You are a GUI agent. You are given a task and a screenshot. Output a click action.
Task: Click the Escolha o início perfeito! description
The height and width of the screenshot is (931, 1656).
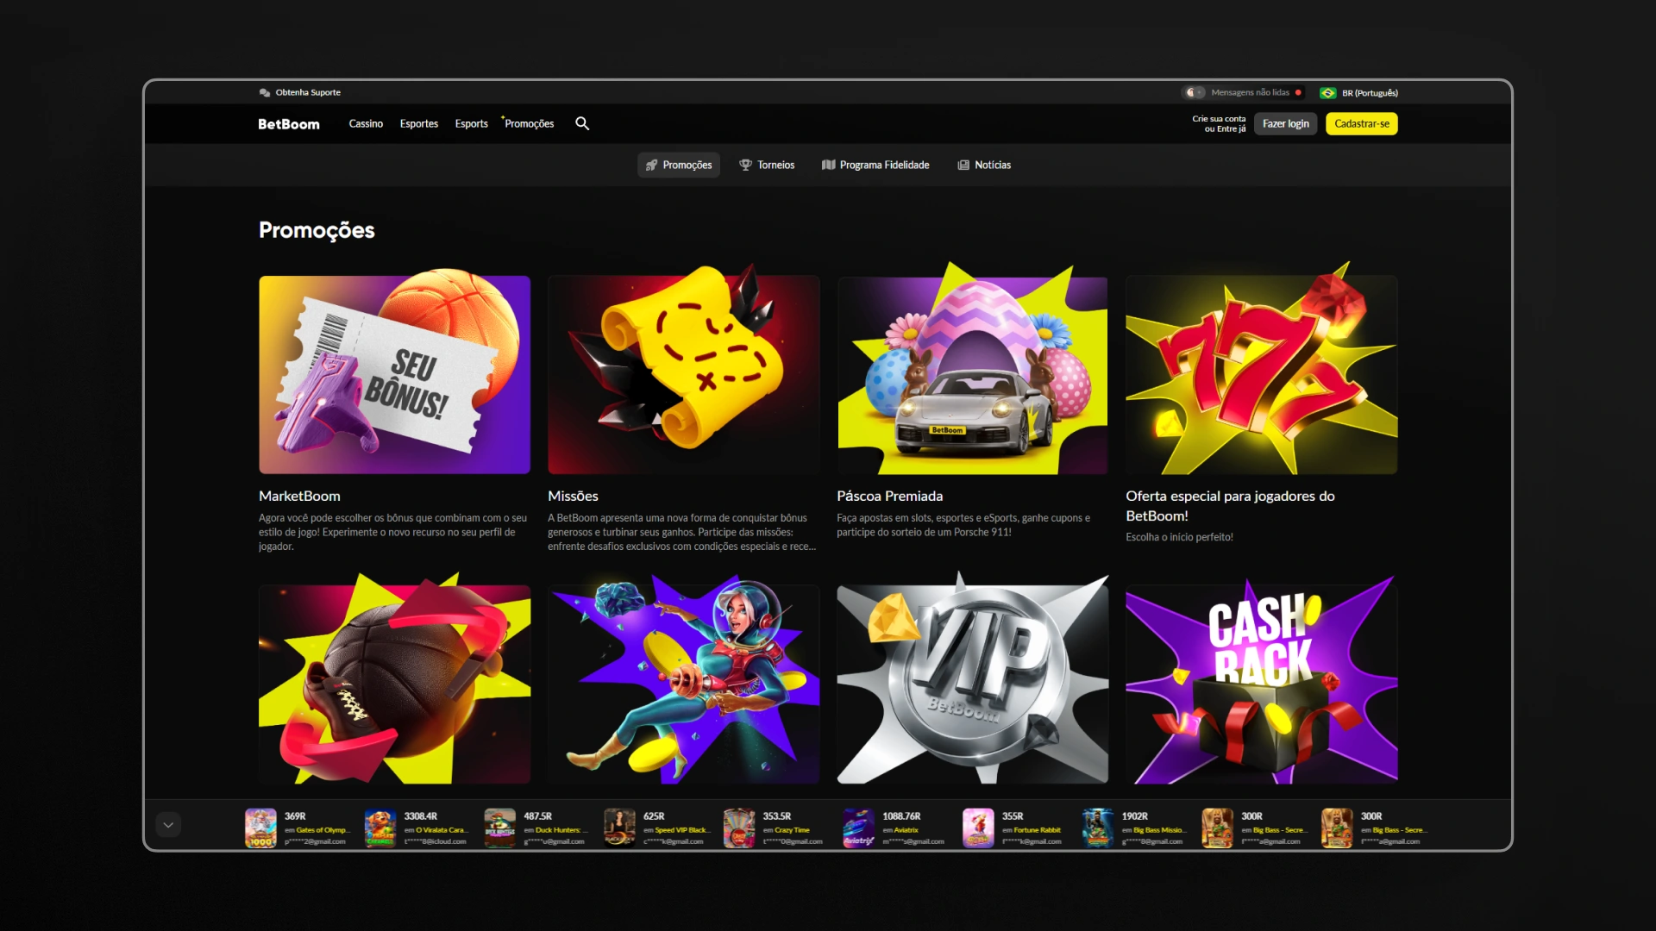point(1179,537)
